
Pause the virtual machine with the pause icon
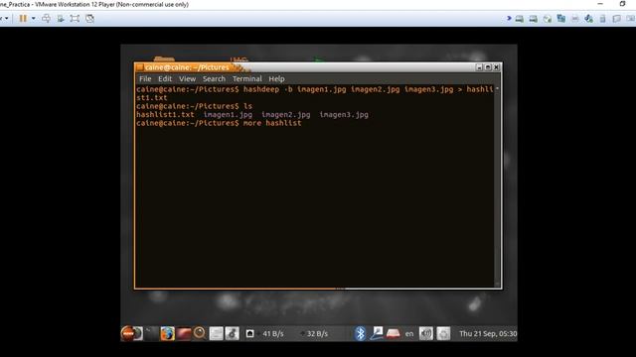click(23, 18)
